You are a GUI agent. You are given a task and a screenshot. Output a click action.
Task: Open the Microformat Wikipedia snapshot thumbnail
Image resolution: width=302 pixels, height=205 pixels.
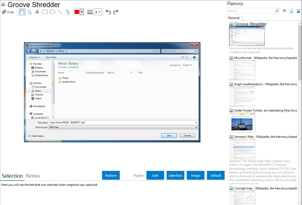242,70
